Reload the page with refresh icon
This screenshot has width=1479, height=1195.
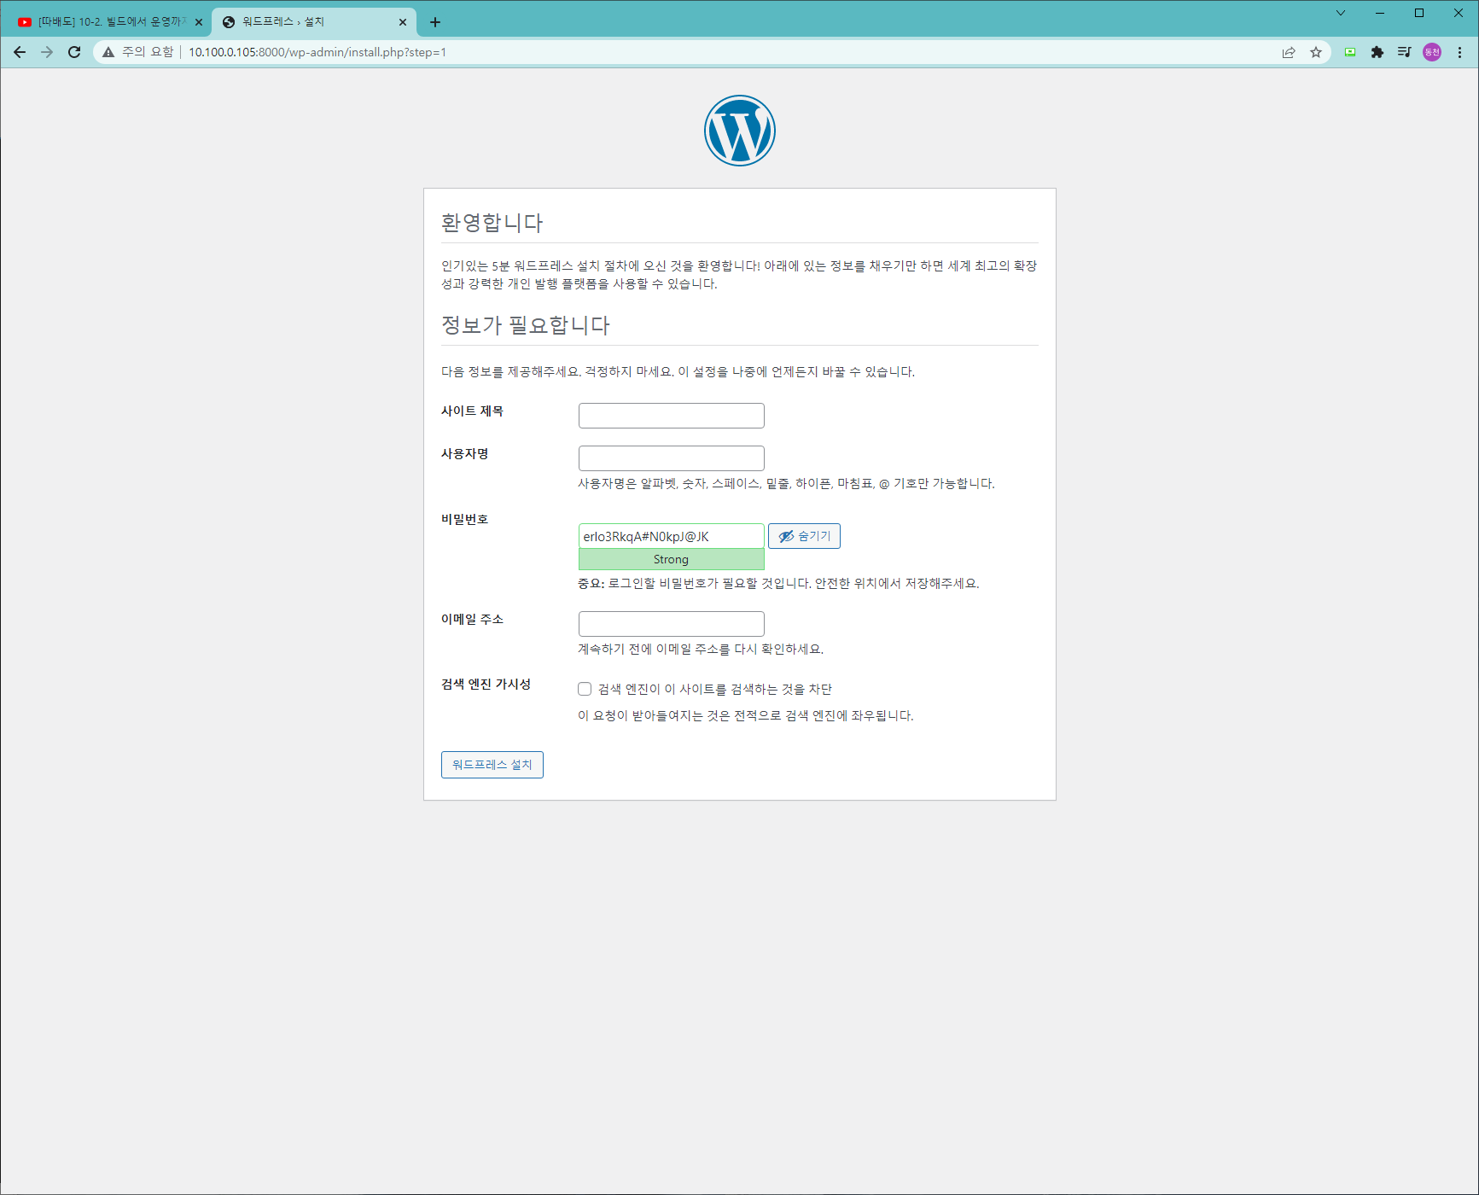tap(74, 52)
